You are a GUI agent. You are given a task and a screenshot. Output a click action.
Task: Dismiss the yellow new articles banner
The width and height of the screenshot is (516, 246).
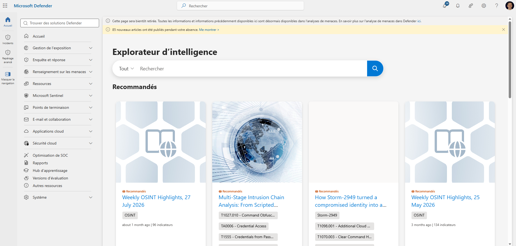(504, 29)
